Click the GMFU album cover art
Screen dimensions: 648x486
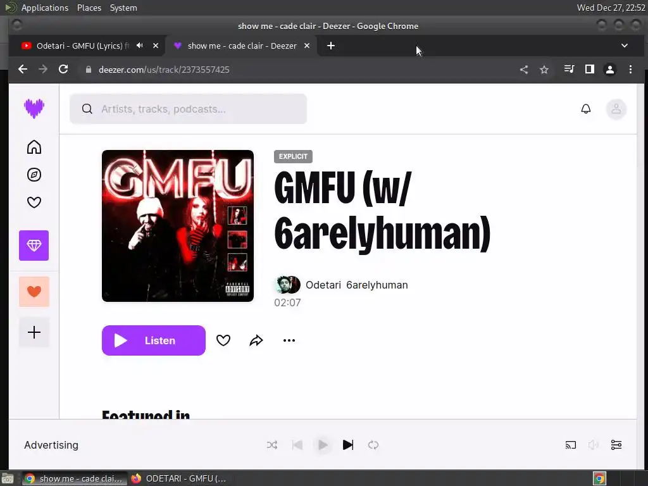click(178, 226)
